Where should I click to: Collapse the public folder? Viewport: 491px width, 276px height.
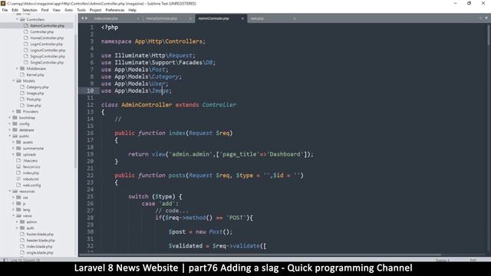coord(10,136)
